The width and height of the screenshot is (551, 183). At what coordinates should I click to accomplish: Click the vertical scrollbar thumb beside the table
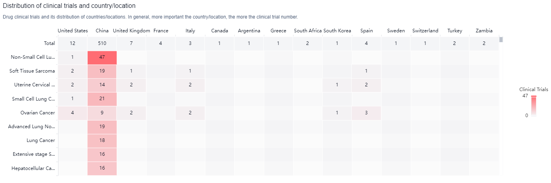(x=501, y=39)
